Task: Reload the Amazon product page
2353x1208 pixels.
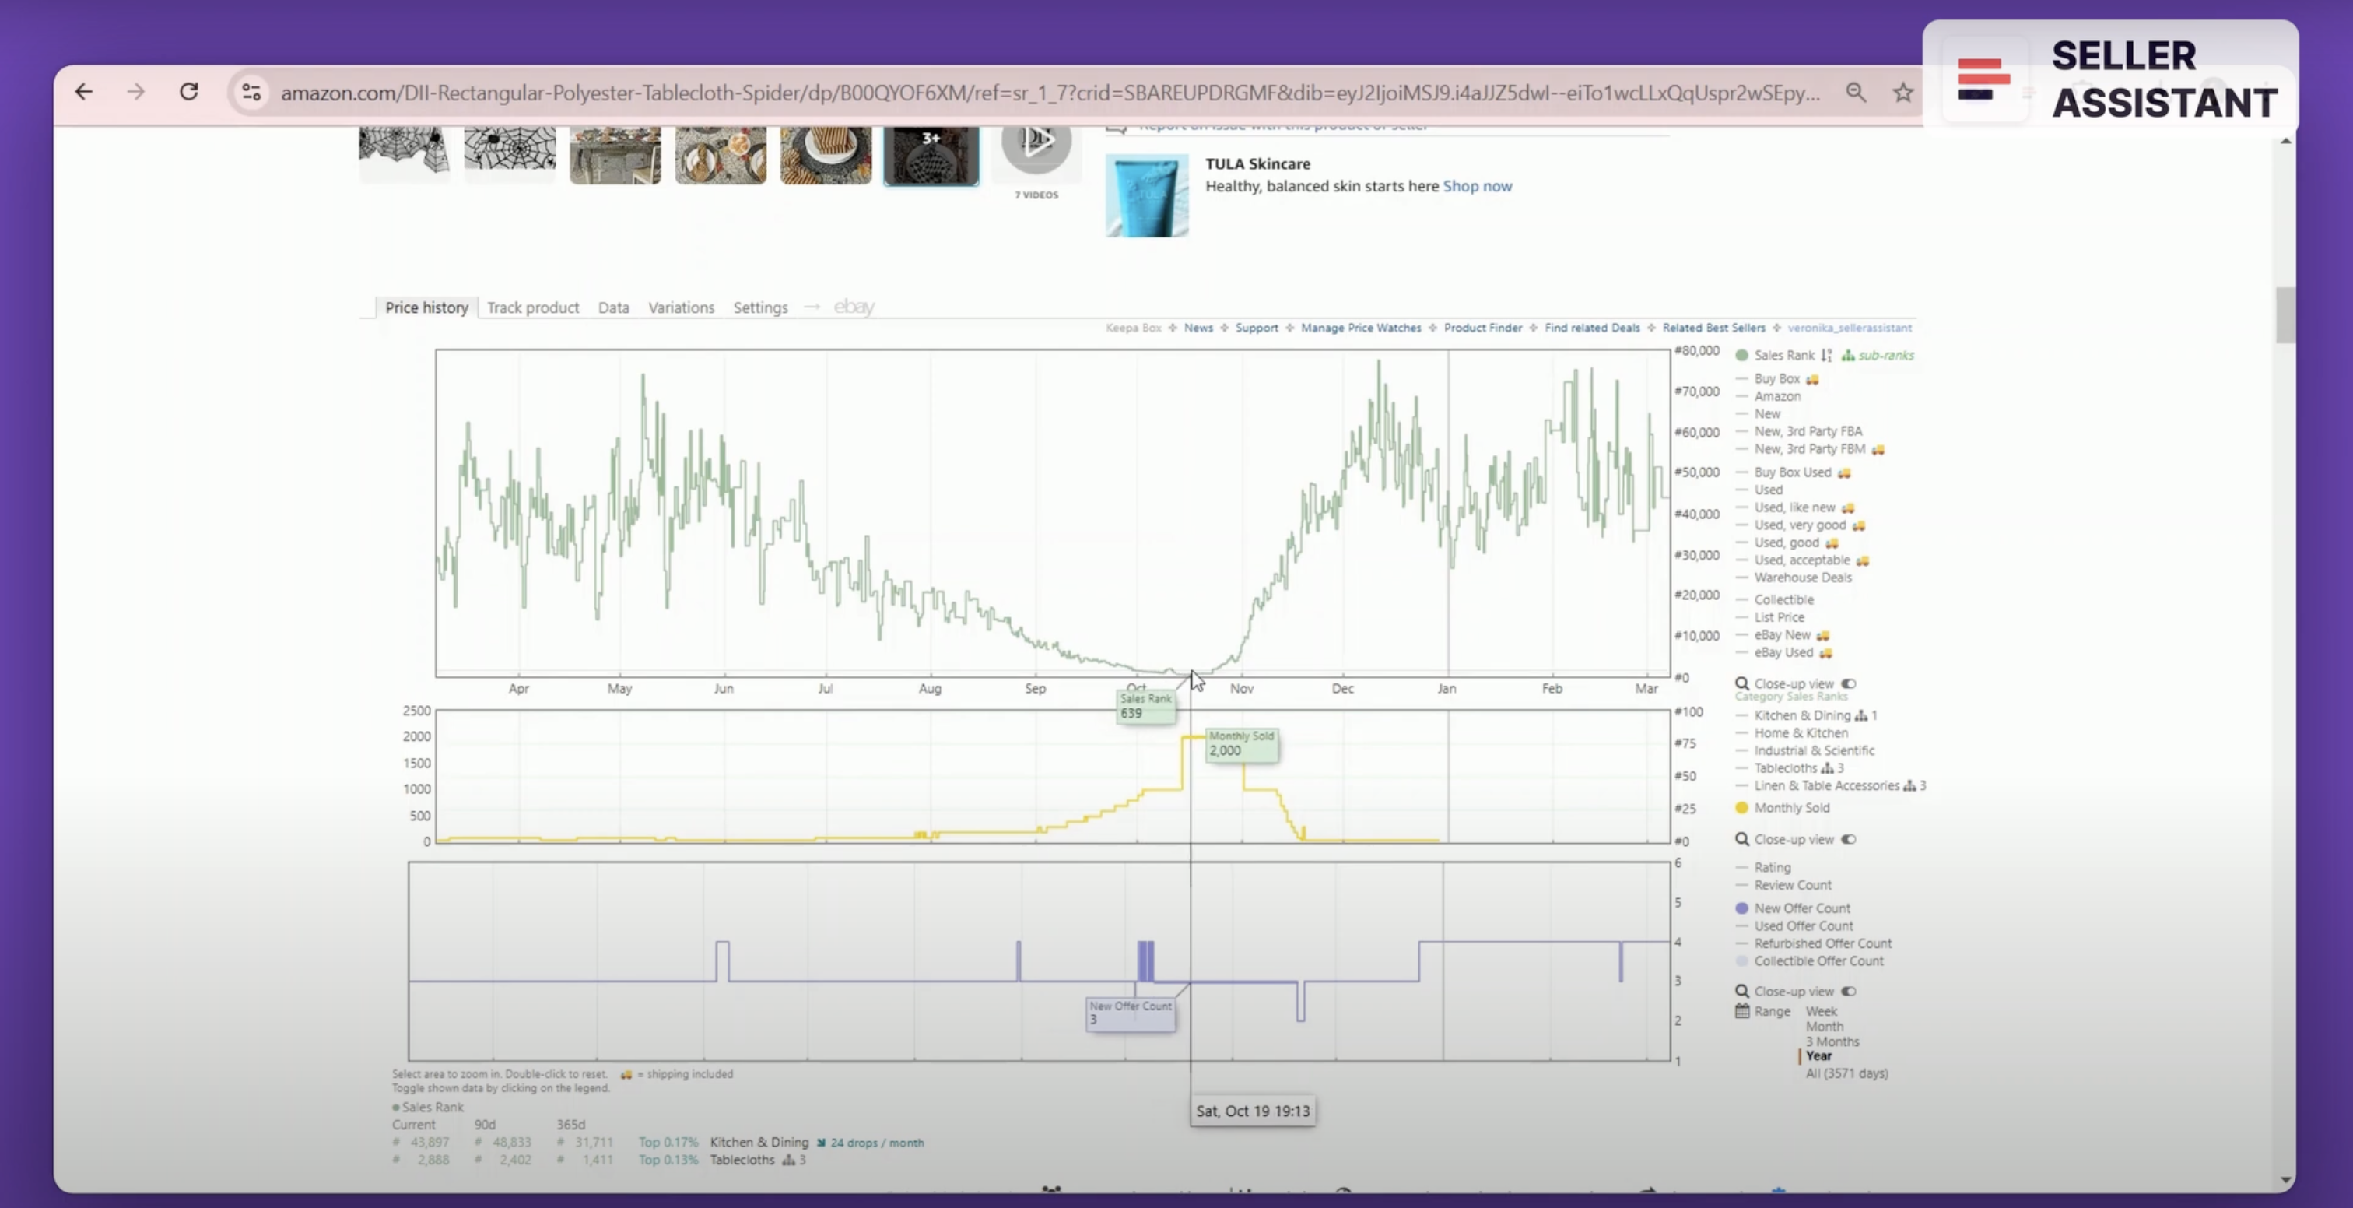Action: [x=189, y=93]
